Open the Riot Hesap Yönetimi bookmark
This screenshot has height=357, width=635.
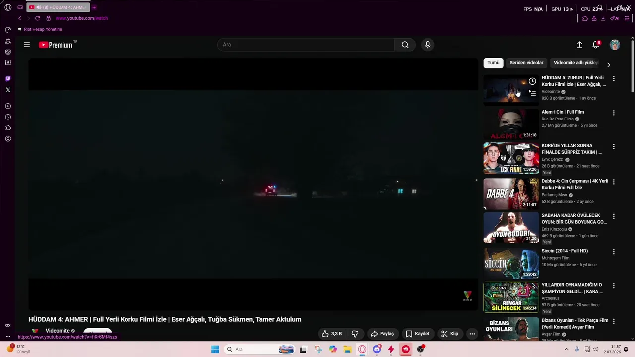click(x=40, y=29)
